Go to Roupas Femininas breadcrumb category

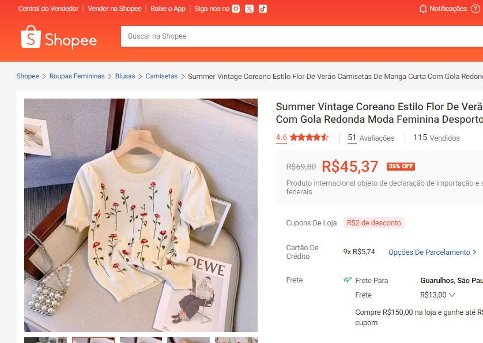(77, 76)
